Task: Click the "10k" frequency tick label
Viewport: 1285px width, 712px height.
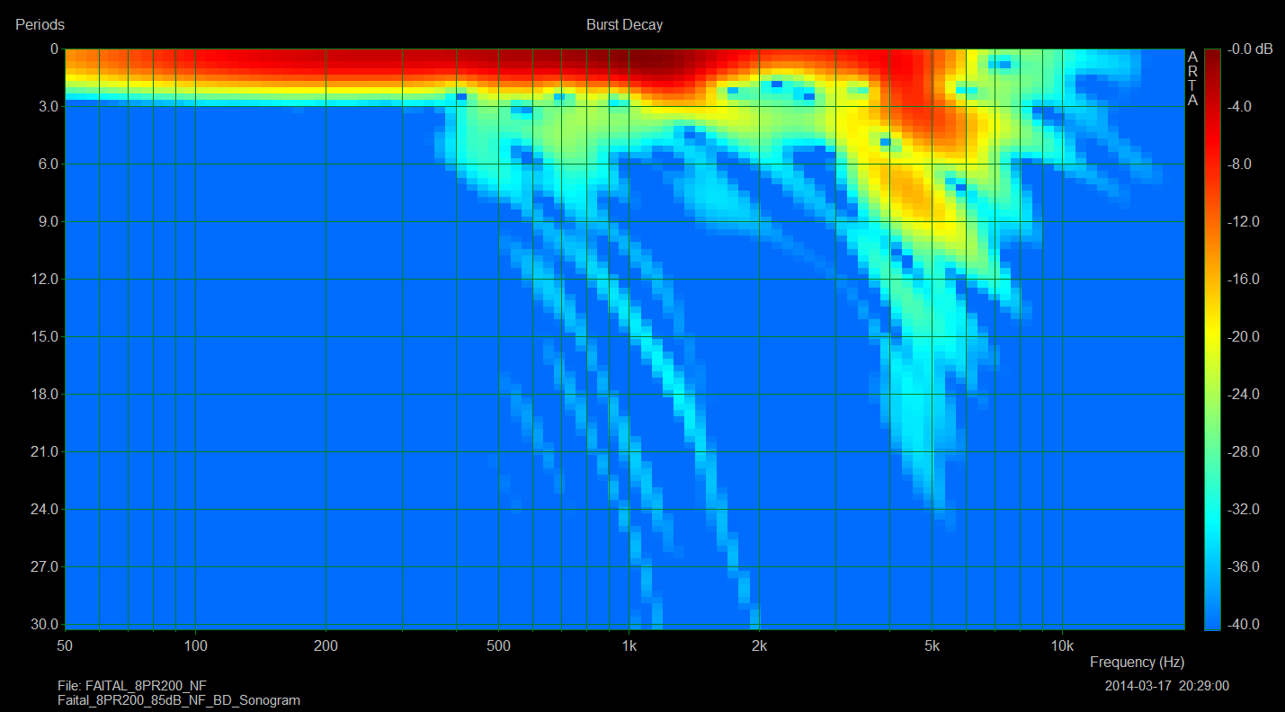Action: pos(1062,645)
